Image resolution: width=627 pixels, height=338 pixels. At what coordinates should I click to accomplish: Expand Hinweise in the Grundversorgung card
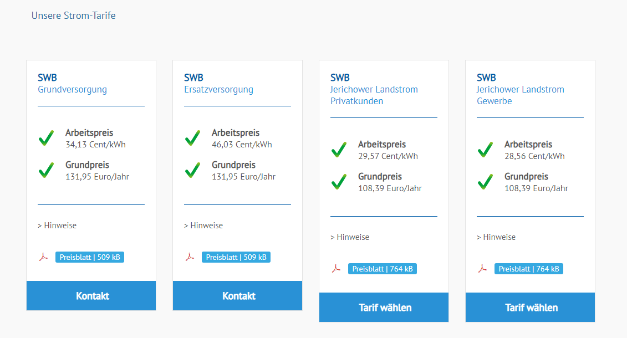(x=57, y=226)
